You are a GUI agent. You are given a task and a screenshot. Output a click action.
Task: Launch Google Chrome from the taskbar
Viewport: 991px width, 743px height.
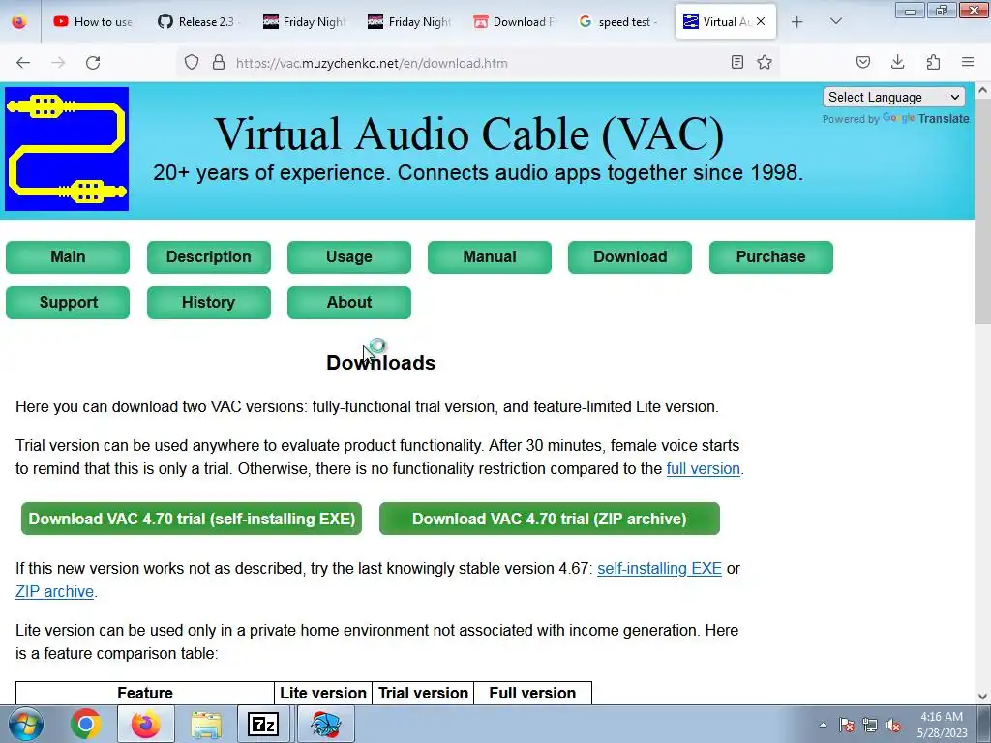[86, 724]
